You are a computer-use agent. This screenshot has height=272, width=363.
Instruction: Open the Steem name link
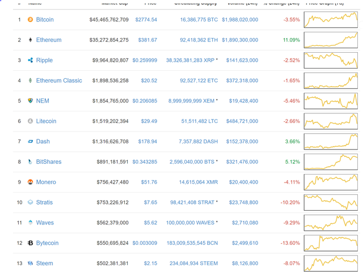[x=45, y=263]
